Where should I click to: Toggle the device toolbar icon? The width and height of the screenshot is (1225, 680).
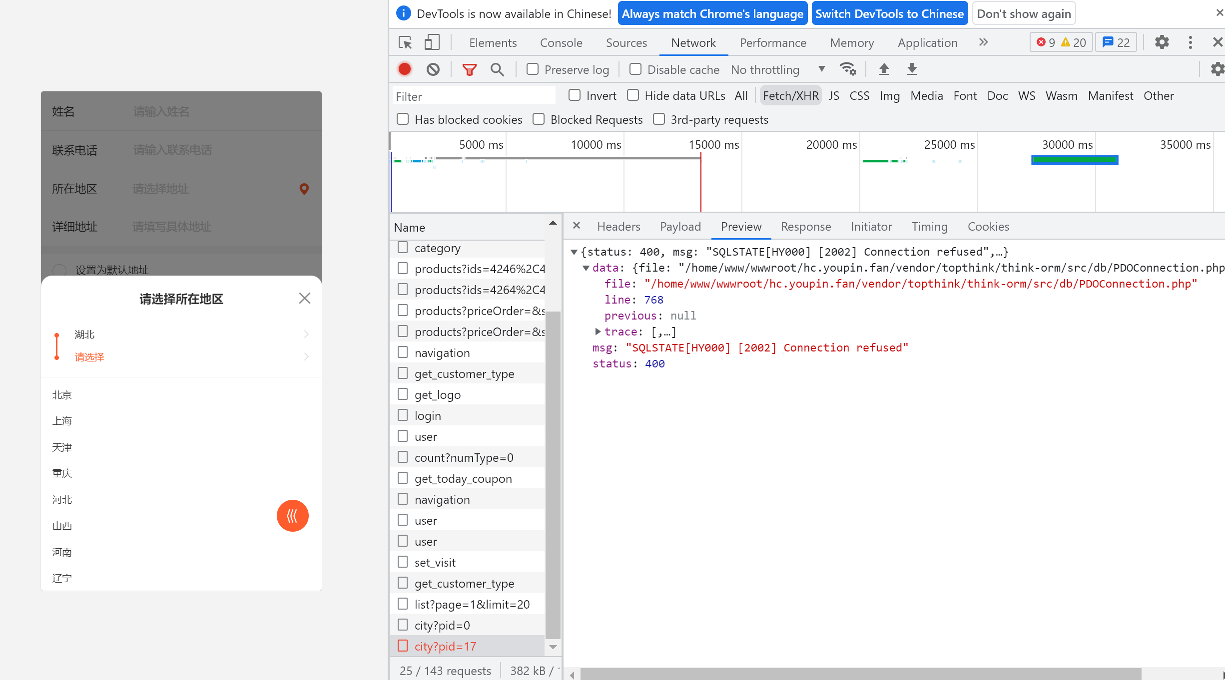[x=432, y=43]
